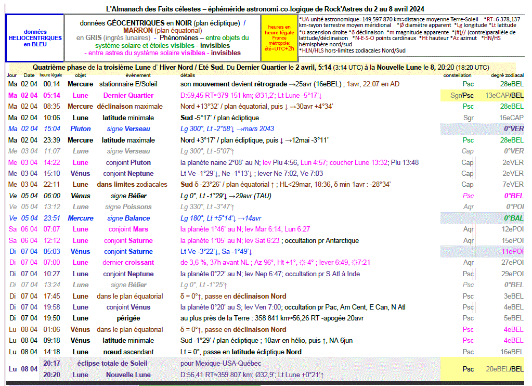The image size is (532, 386).
Task: Click the "de 3,6 %, 37h avant NL" detail
Action: [215, 262]
